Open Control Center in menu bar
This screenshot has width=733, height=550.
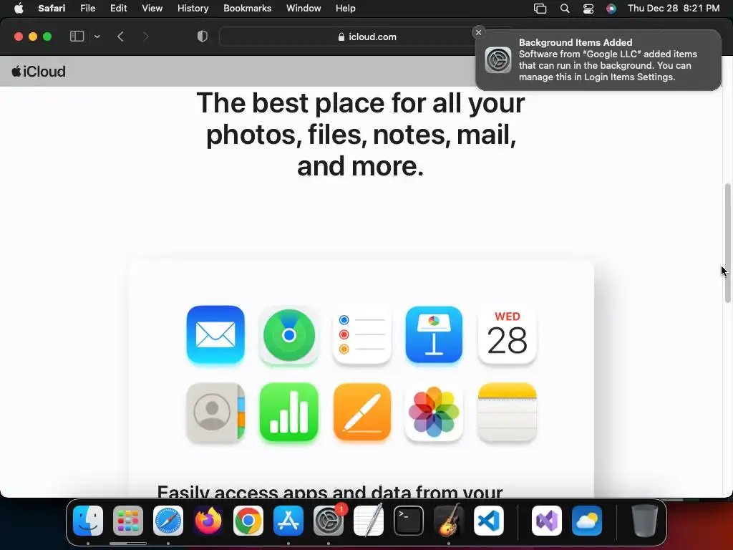(588, 9)
